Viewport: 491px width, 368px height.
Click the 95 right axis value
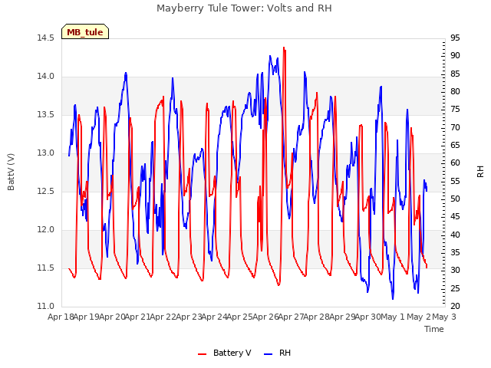pos(455,38)
